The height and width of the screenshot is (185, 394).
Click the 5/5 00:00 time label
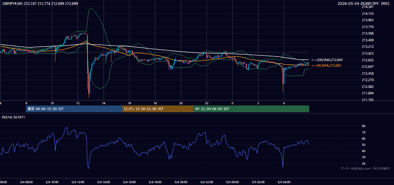click(x=232, y=182)
